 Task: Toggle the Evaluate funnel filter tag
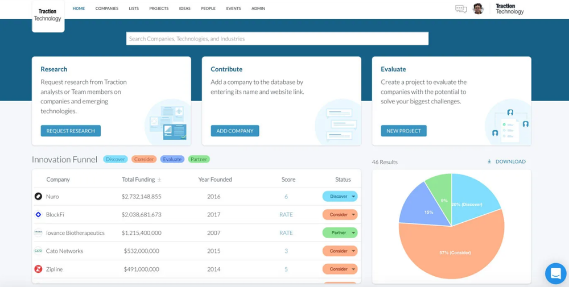[x=172, y=159]
